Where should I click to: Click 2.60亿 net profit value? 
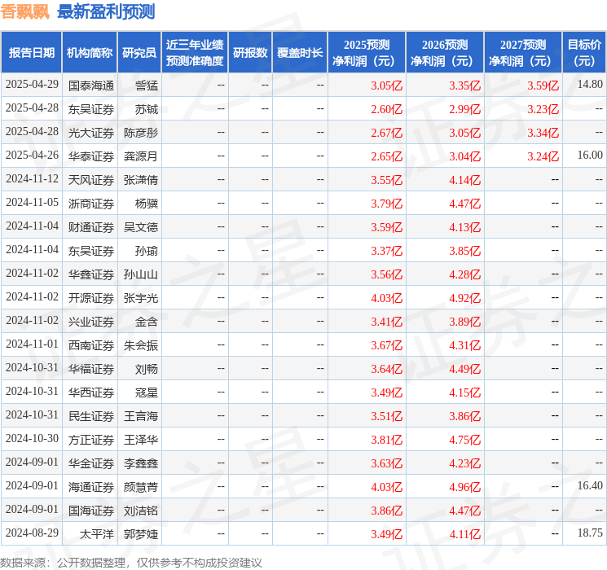[x=386, y=109]
